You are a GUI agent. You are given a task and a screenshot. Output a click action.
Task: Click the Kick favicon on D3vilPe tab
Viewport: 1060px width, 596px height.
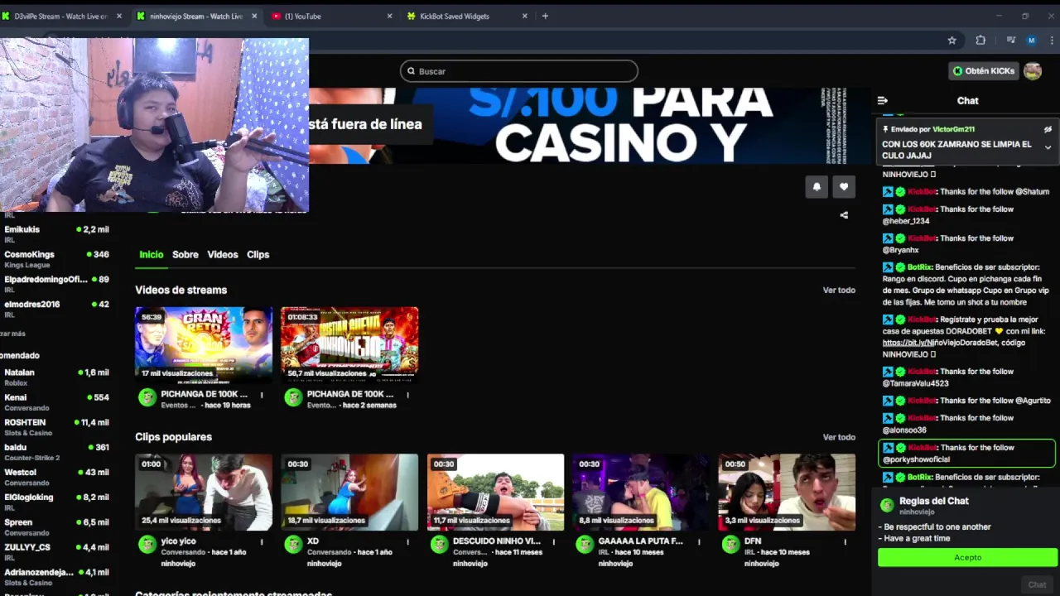(x=7, y=16)
